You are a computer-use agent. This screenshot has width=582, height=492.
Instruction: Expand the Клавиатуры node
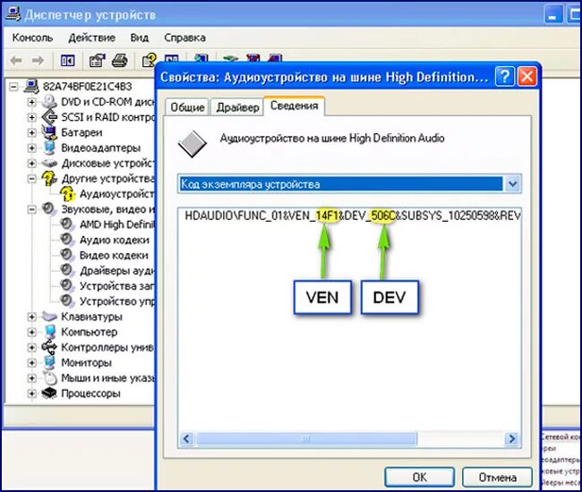coord(32,317)
